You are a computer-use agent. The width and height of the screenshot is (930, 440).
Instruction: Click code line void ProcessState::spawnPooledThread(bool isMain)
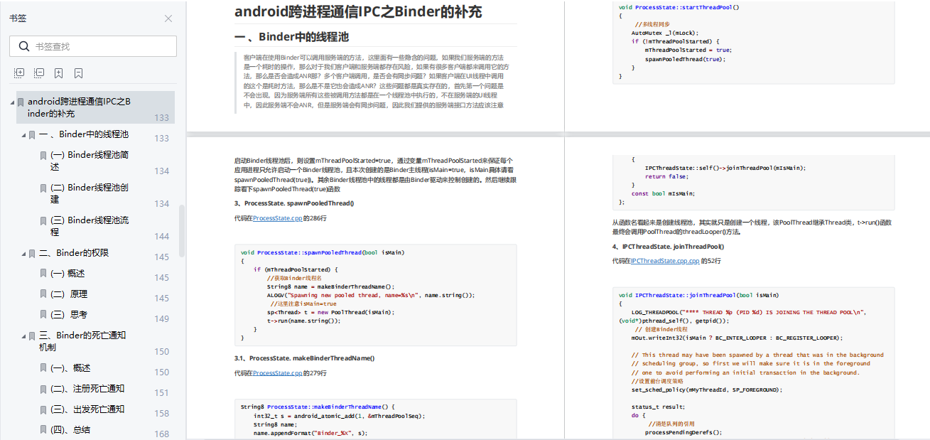pos(323,252)
